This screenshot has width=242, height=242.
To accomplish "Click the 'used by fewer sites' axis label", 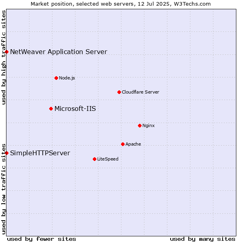I will 42,239.
